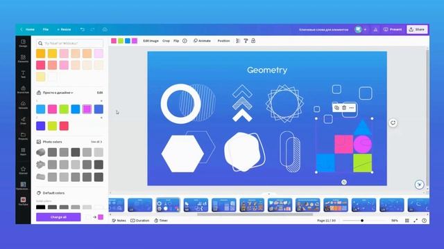
Task: Click the undo arrow in header
Action: point(82,29)
